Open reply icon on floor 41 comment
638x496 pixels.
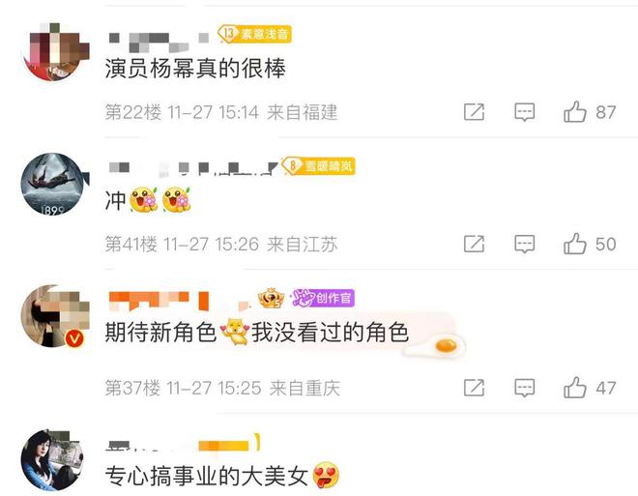pos(525,244)
